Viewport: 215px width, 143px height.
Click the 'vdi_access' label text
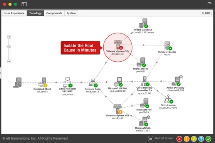(42, 92)
